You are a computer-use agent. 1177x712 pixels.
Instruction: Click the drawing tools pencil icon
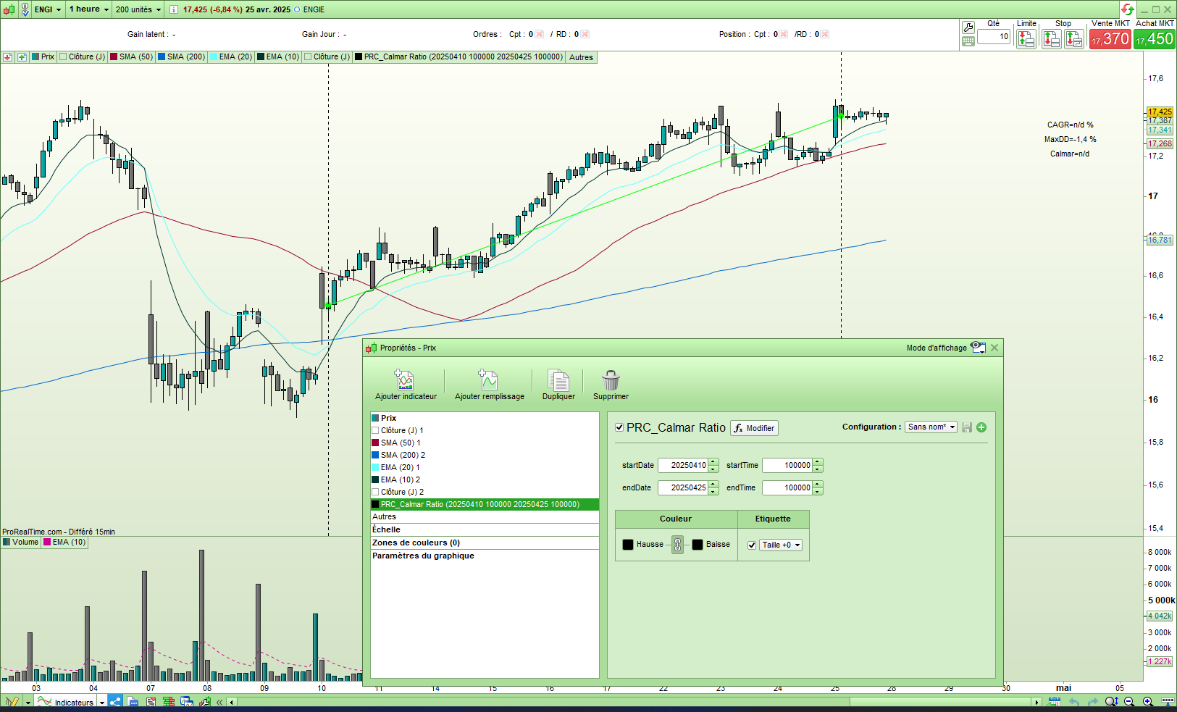pos(12,702)
